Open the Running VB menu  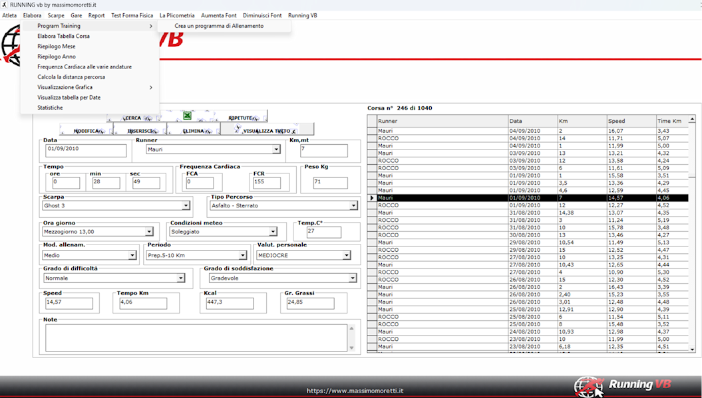[x=303, y=15]
